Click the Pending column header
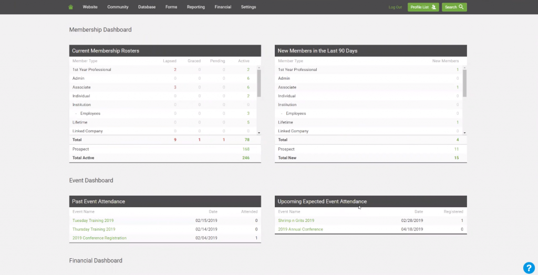The image size is (538, 275). point(218,61)
